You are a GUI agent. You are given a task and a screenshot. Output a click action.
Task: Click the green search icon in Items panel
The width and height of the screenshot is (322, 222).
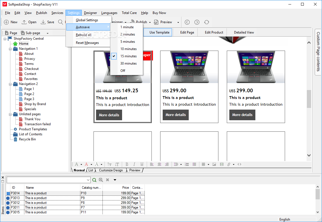[x=94, y=180]
